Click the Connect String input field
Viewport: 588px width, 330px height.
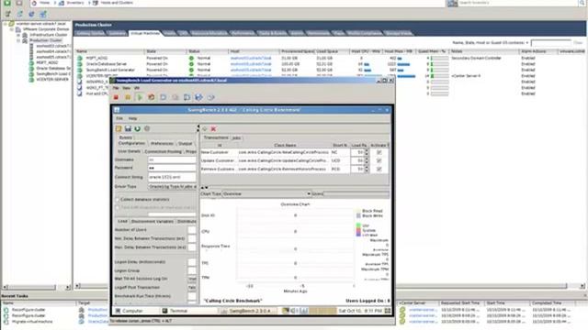point(172,177)
